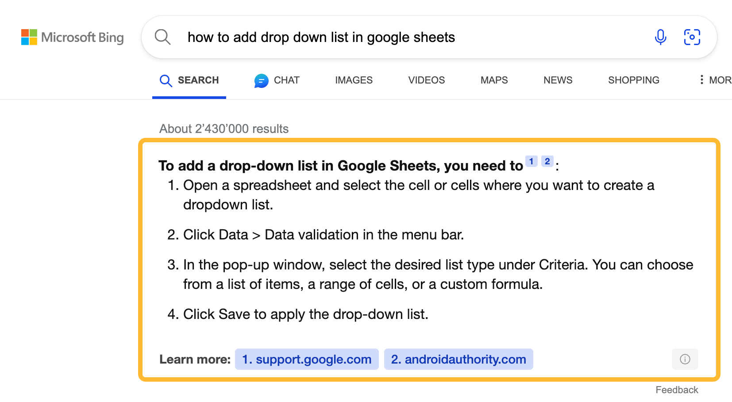Click the info icon on the answer box
The image size is (732, 402).
click(685, 359)
